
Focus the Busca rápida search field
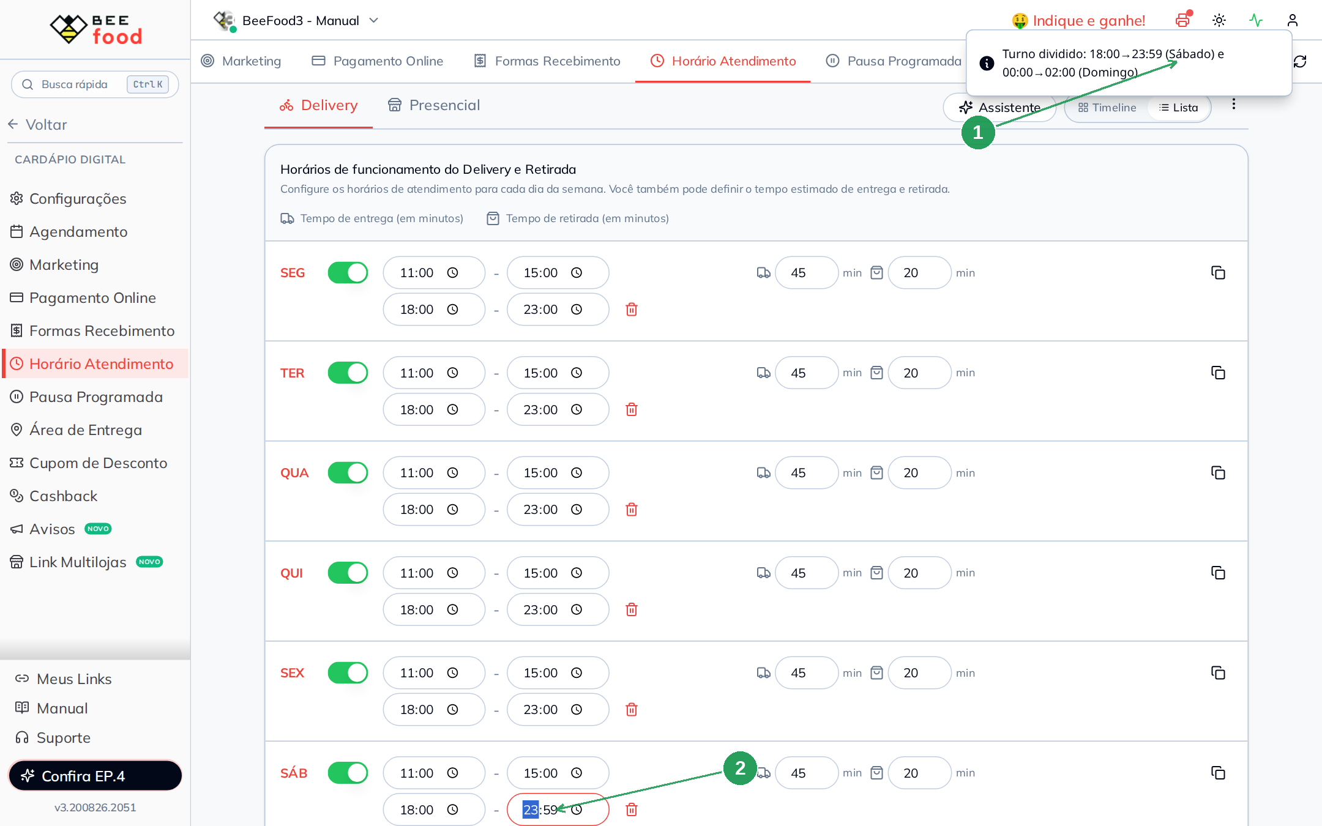[x=95, y=84]
